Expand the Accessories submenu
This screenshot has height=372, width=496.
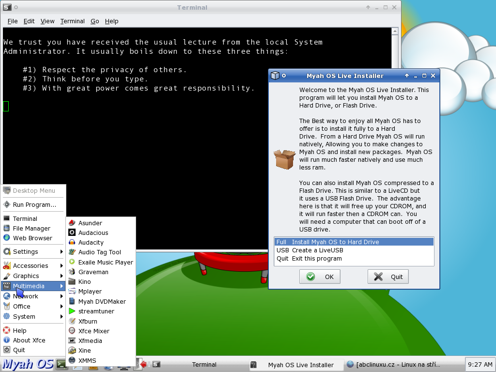pyautogui.click(x=33, y=266)
